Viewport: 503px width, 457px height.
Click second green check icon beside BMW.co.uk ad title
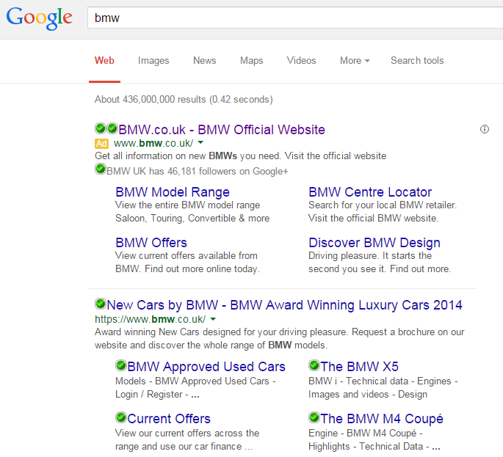pyautogui.click(x=112, y=128)
